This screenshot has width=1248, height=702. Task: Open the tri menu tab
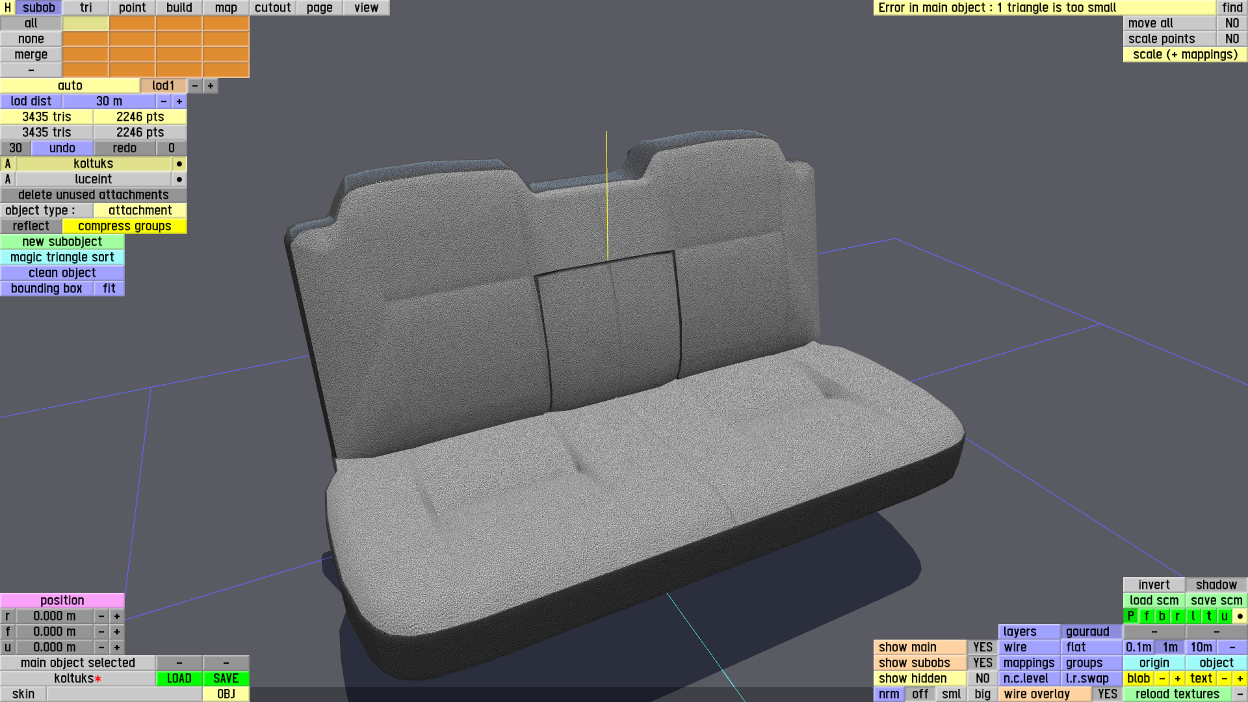point(86,8)
